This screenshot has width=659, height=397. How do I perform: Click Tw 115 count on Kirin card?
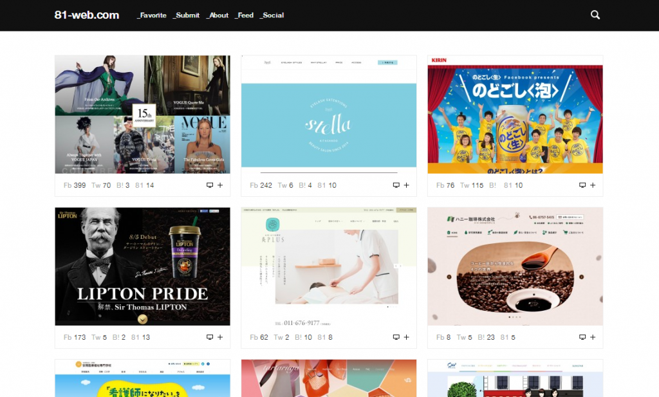472,185
